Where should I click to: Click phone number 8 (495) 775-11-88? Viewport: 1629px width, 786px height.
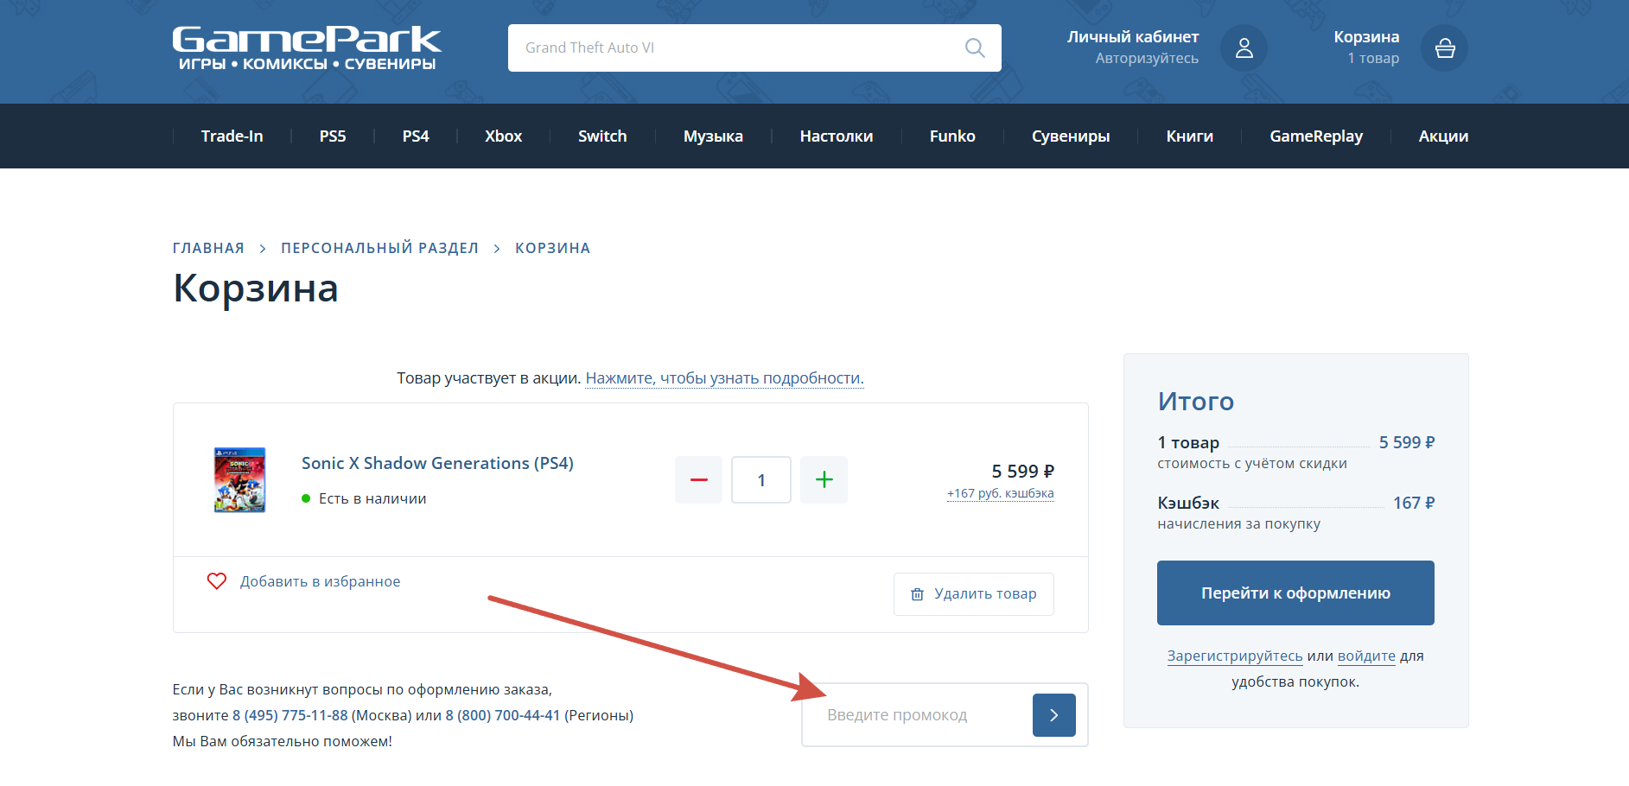coord(290,715)
